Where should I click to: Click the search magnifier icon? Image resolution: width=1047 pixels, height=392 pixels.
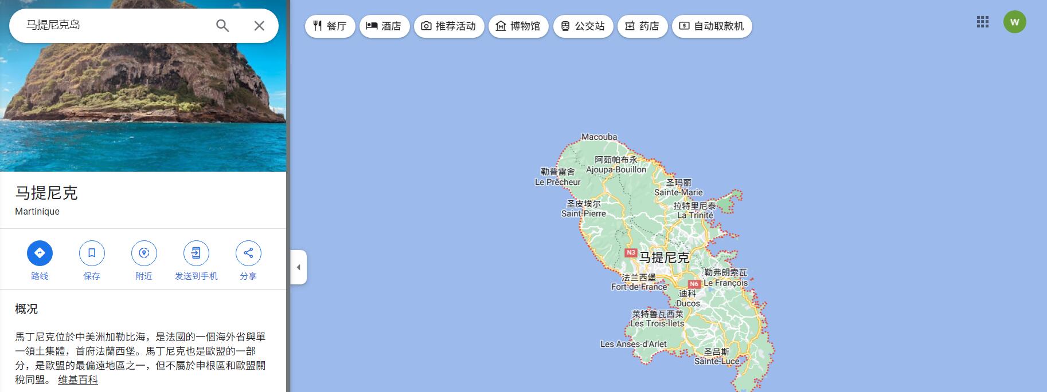coord(222,26)
